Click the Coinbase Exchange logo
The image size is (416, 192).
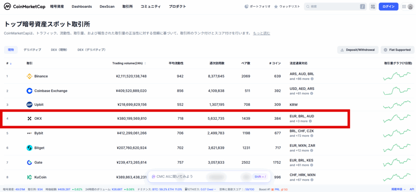(29, 91)
